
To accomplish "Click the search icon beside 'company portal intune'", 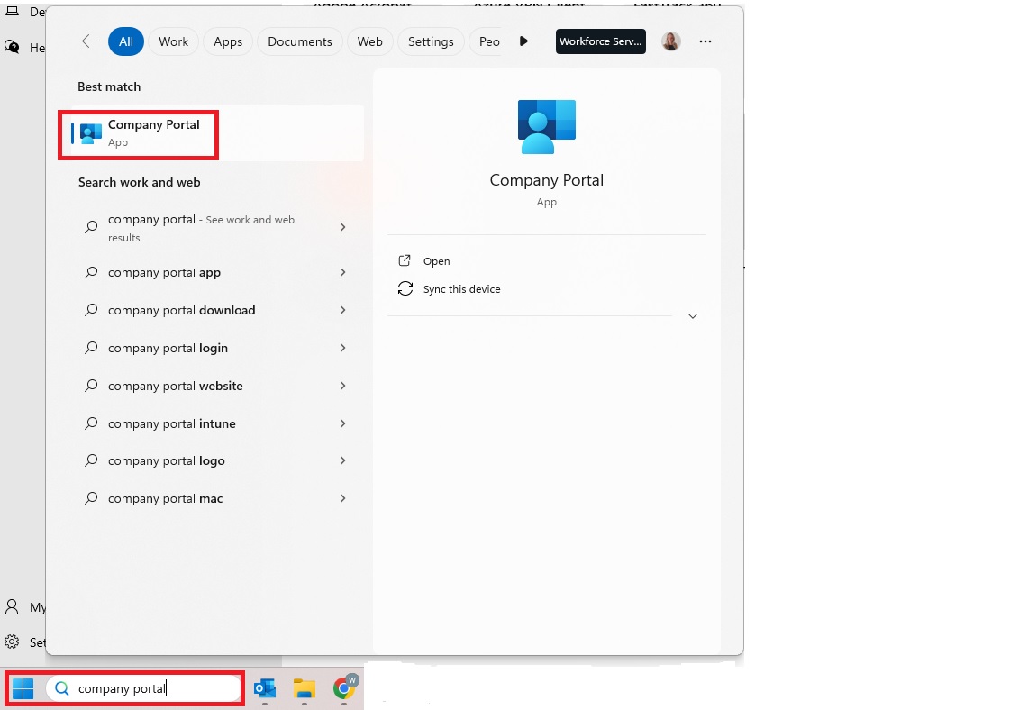I will [91, 423].
